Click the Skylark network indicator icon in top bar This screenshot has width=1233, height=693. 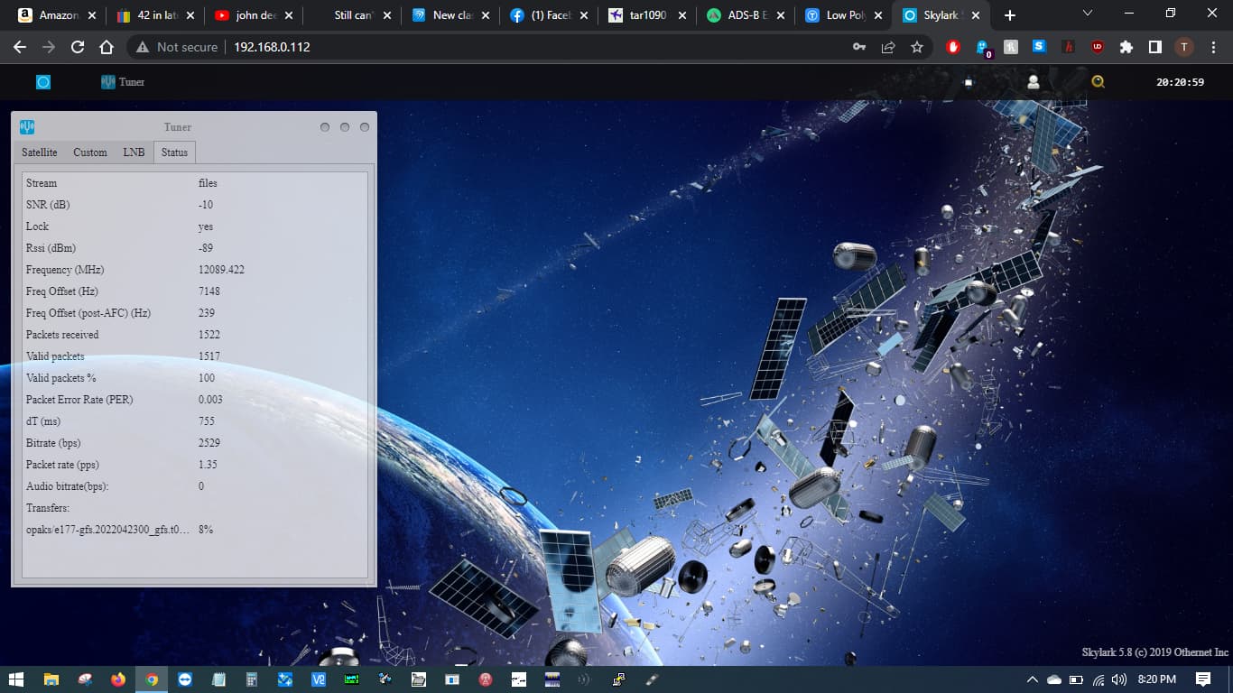[969, 82]
